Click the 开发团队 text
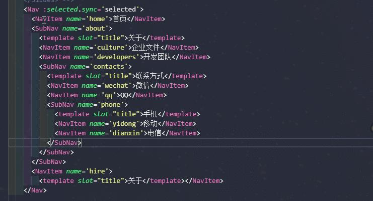This screenshot has height=201, width=373. coord(157,57)
